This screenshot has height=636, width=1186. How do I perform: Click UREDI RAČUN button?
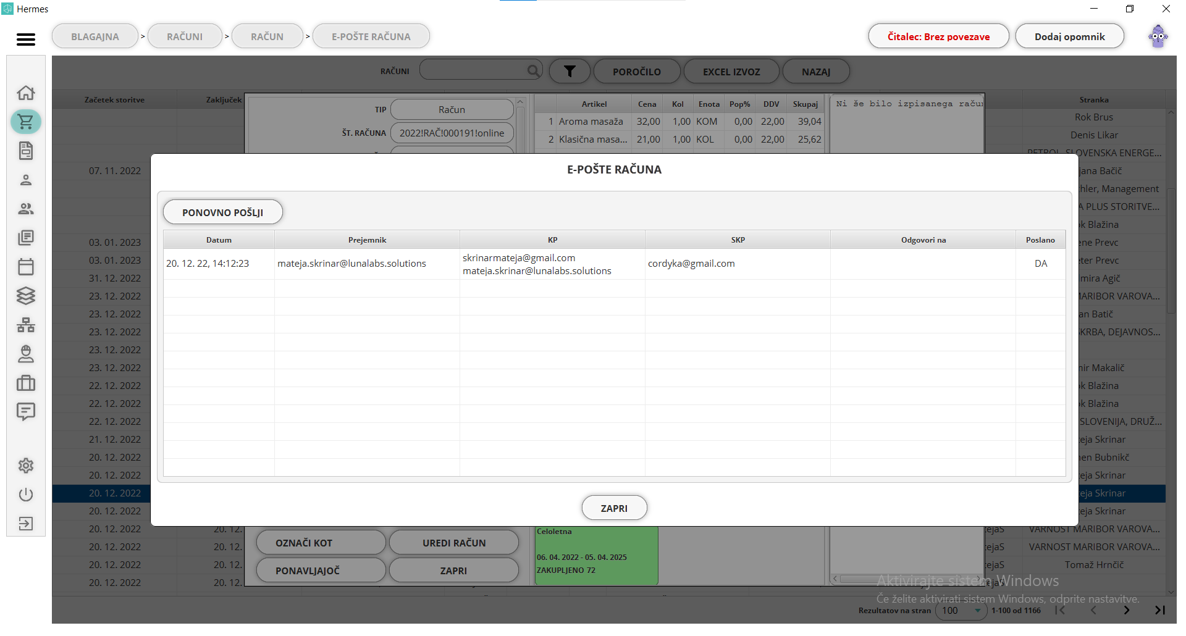[454, 543]
